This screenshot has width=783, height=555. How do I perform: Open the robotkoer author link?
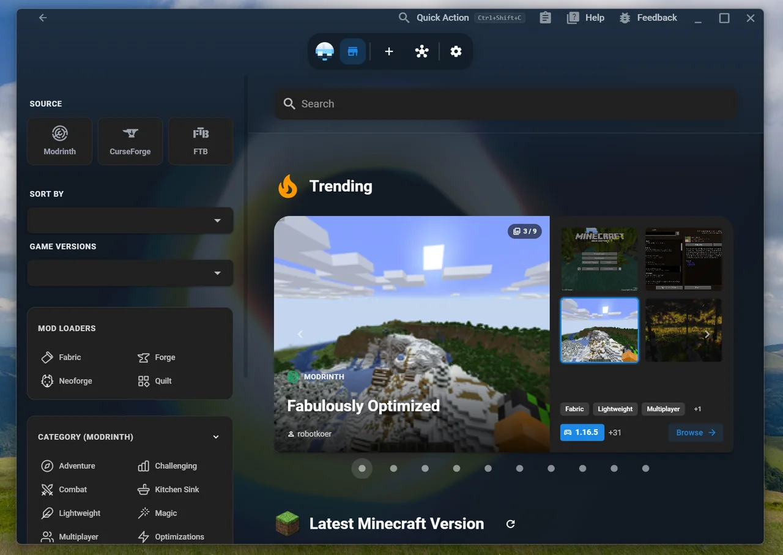(310, 434)
